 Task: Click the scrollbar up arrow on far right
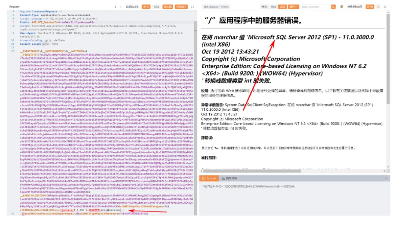(x=388, y=12)
